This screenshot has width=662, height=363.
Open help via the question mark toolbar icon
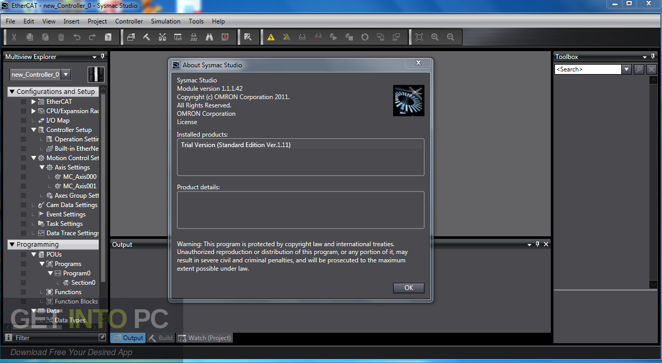click(108, 37)
